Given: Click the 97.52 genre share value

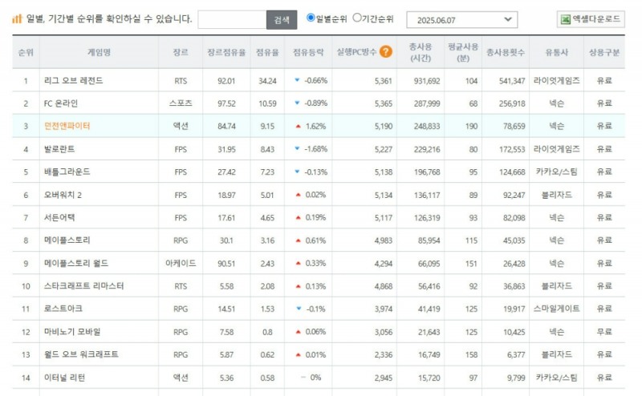Looking at the screenshot, I should (226, 104).
